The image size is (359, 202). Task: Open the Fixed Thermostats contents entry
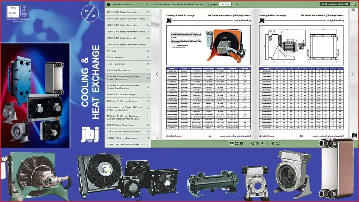coord(128,64)
